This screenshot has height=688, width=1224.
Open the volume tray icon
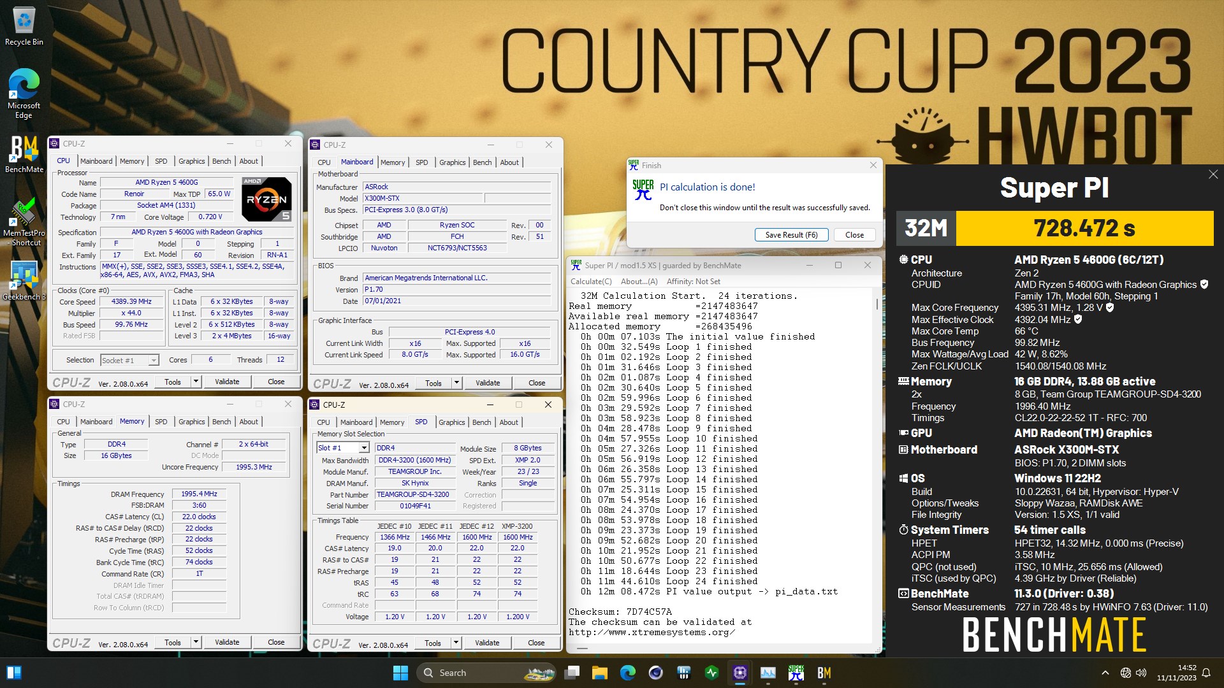[1141, 673]
